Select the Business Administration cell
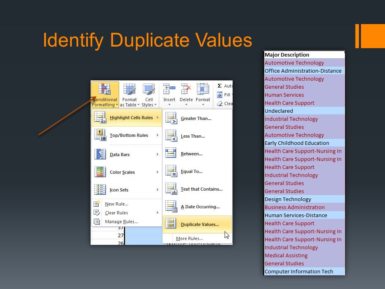385x289 pixels. [304, 207]
